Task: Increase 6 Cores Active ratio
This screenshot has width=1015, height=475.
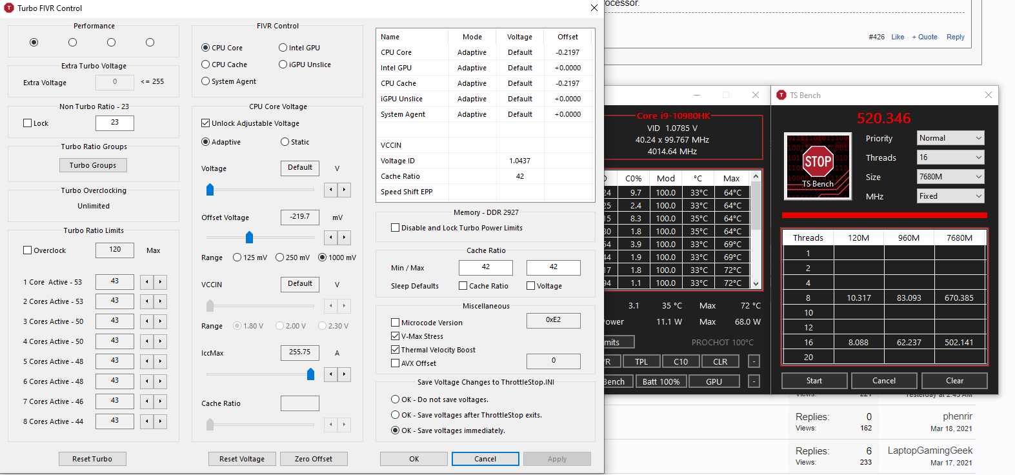Action: pyautogui.click(x=161, y=381)
